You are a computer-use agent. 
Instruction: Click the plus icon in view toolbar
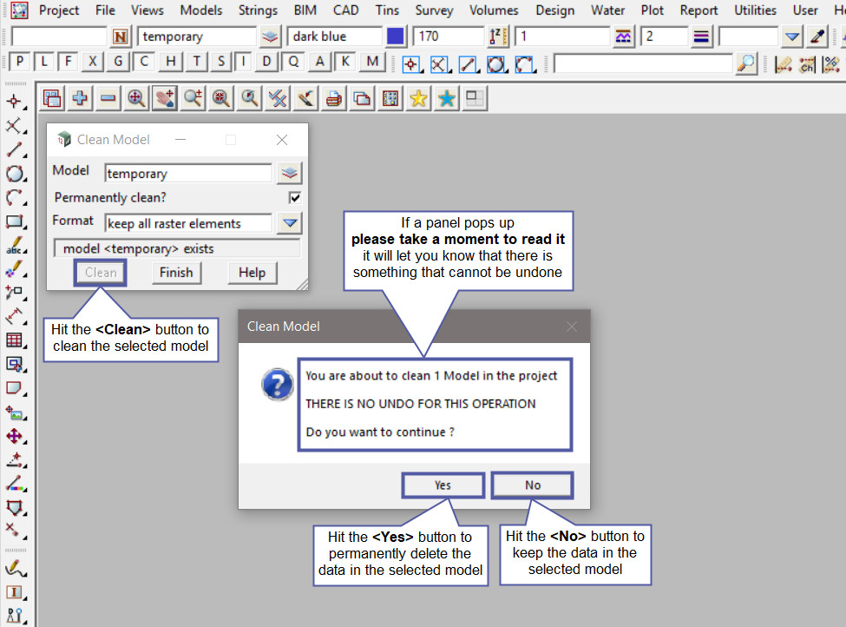point(80,99)
